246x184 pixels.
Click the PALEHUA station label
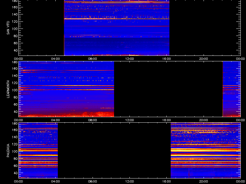[x=8, y=150]
